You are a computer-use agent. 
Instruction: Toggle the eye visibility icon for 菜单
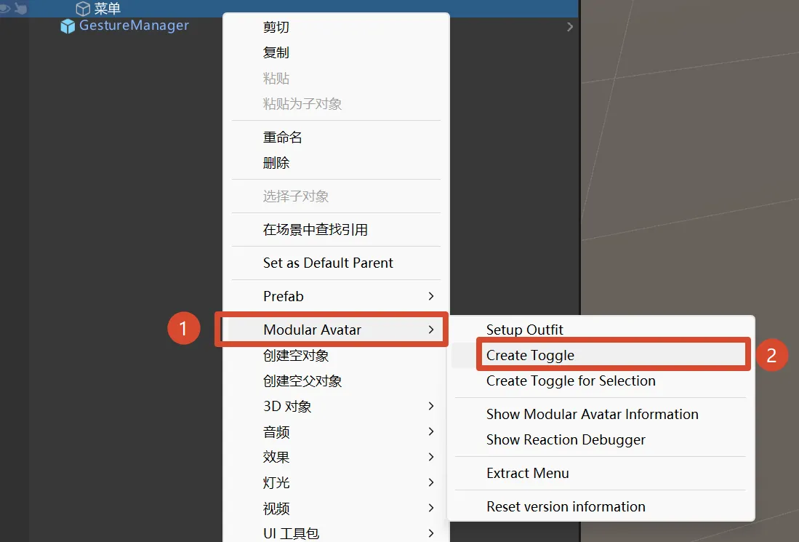tap(4, 9)
